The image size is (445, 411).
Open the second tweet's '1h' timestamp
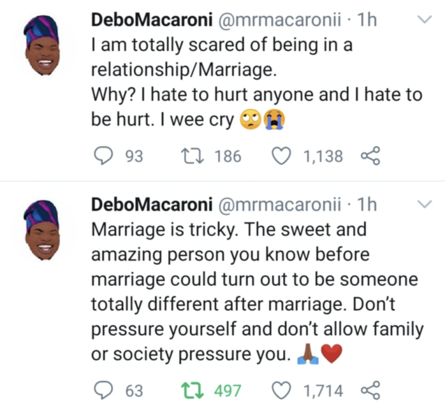coord(368,204)
